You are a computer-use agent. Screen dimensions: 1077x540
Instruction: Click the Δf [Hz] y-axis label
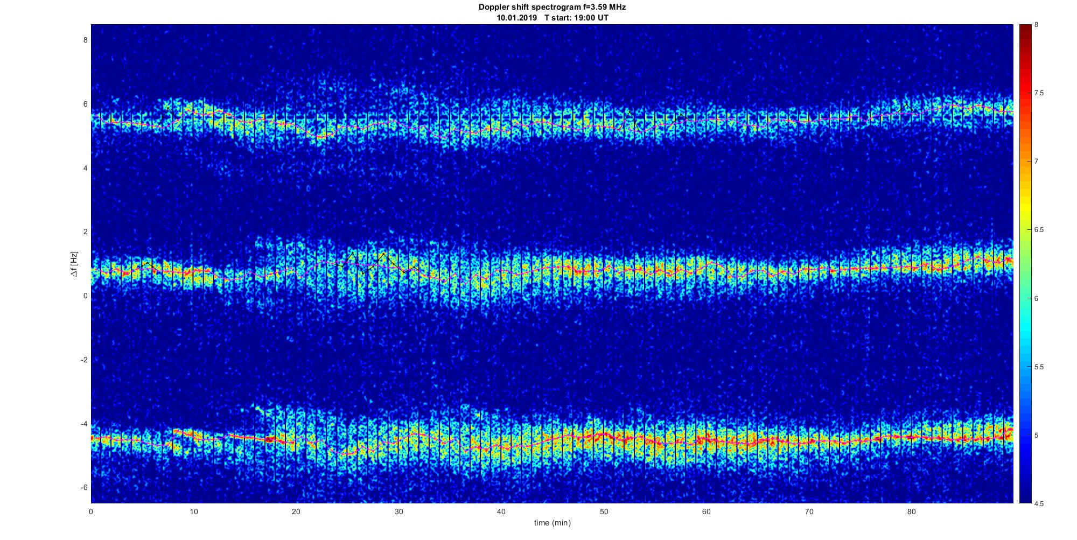pos(74,264)
